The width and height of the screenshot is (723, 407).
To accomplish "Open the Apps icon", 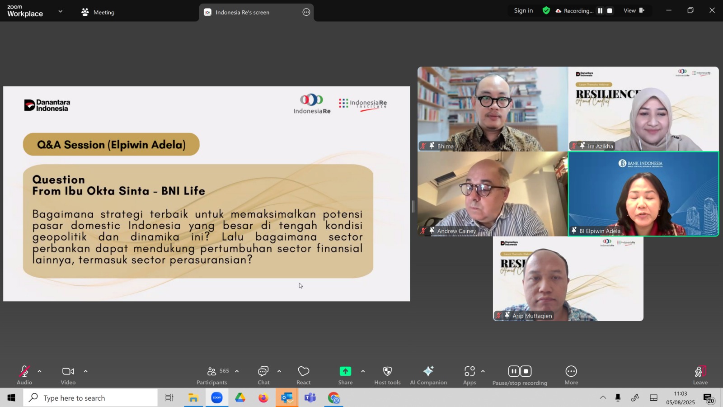I will click(x=469, y=371).
